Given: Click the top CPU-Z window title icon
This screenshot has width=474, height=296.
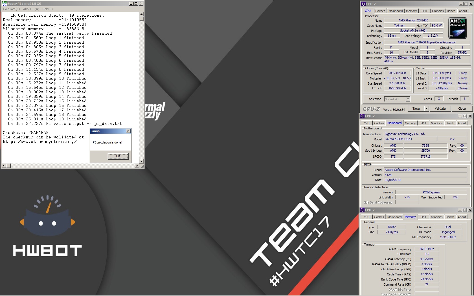Looking at the screenshot, I should [363, 4].
